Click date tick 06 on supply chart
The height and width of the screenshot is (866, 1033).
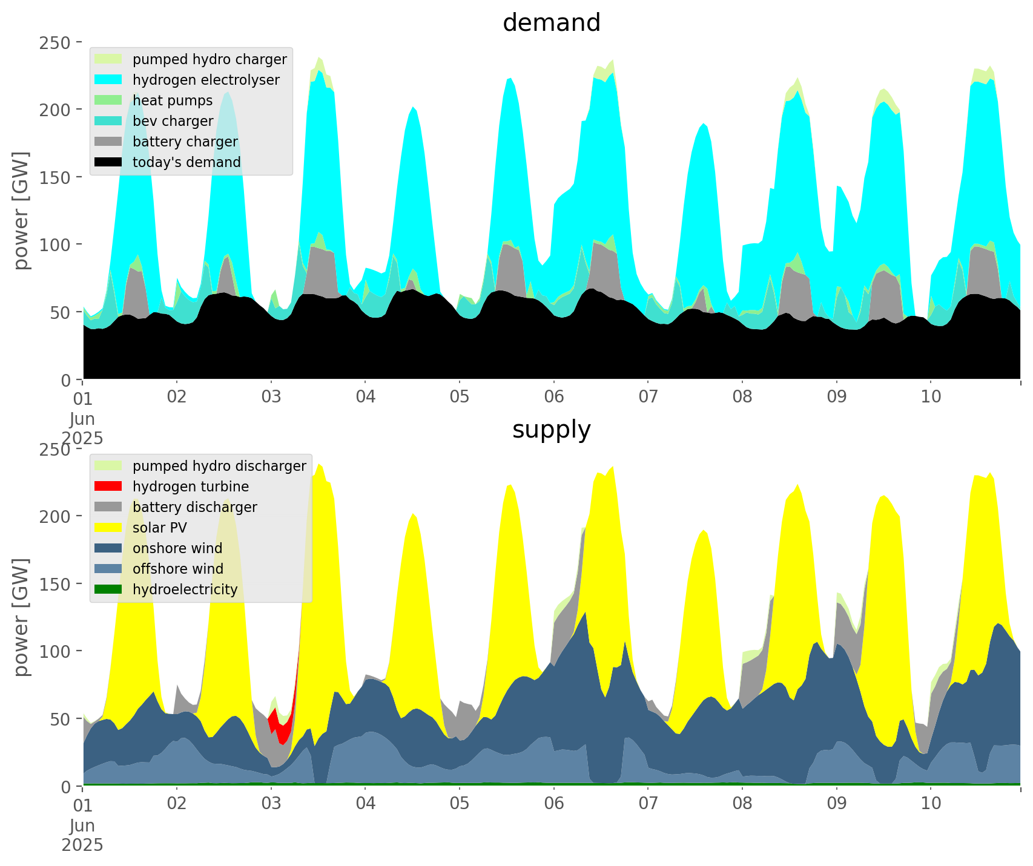click(x=554, y=804)
